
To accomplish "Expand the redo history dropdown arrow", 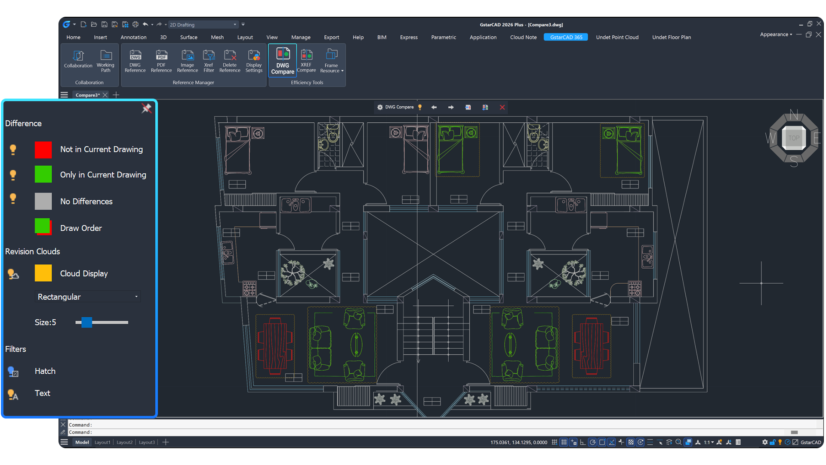I will tap(166, 25).
